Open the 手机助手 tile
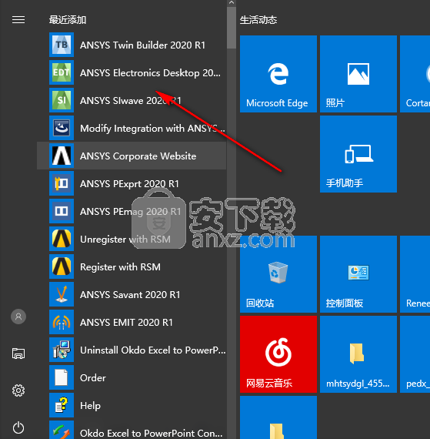The width and height of the screenshot is (430, 439). pyautogui.click(x=358, y=154)
